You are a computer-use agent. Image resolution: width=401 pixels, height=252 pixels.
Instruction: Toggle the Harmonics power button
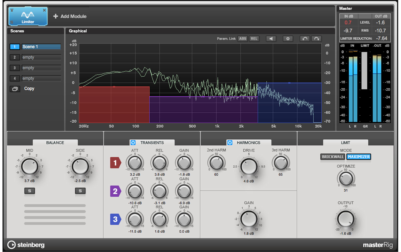(x=230, y=142)
